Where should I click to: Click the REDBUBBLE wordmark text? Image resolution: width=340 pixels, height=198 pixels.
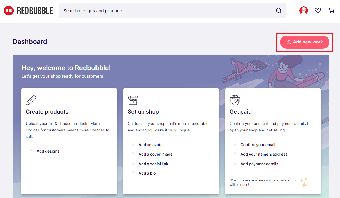click(x=35, y=11)
